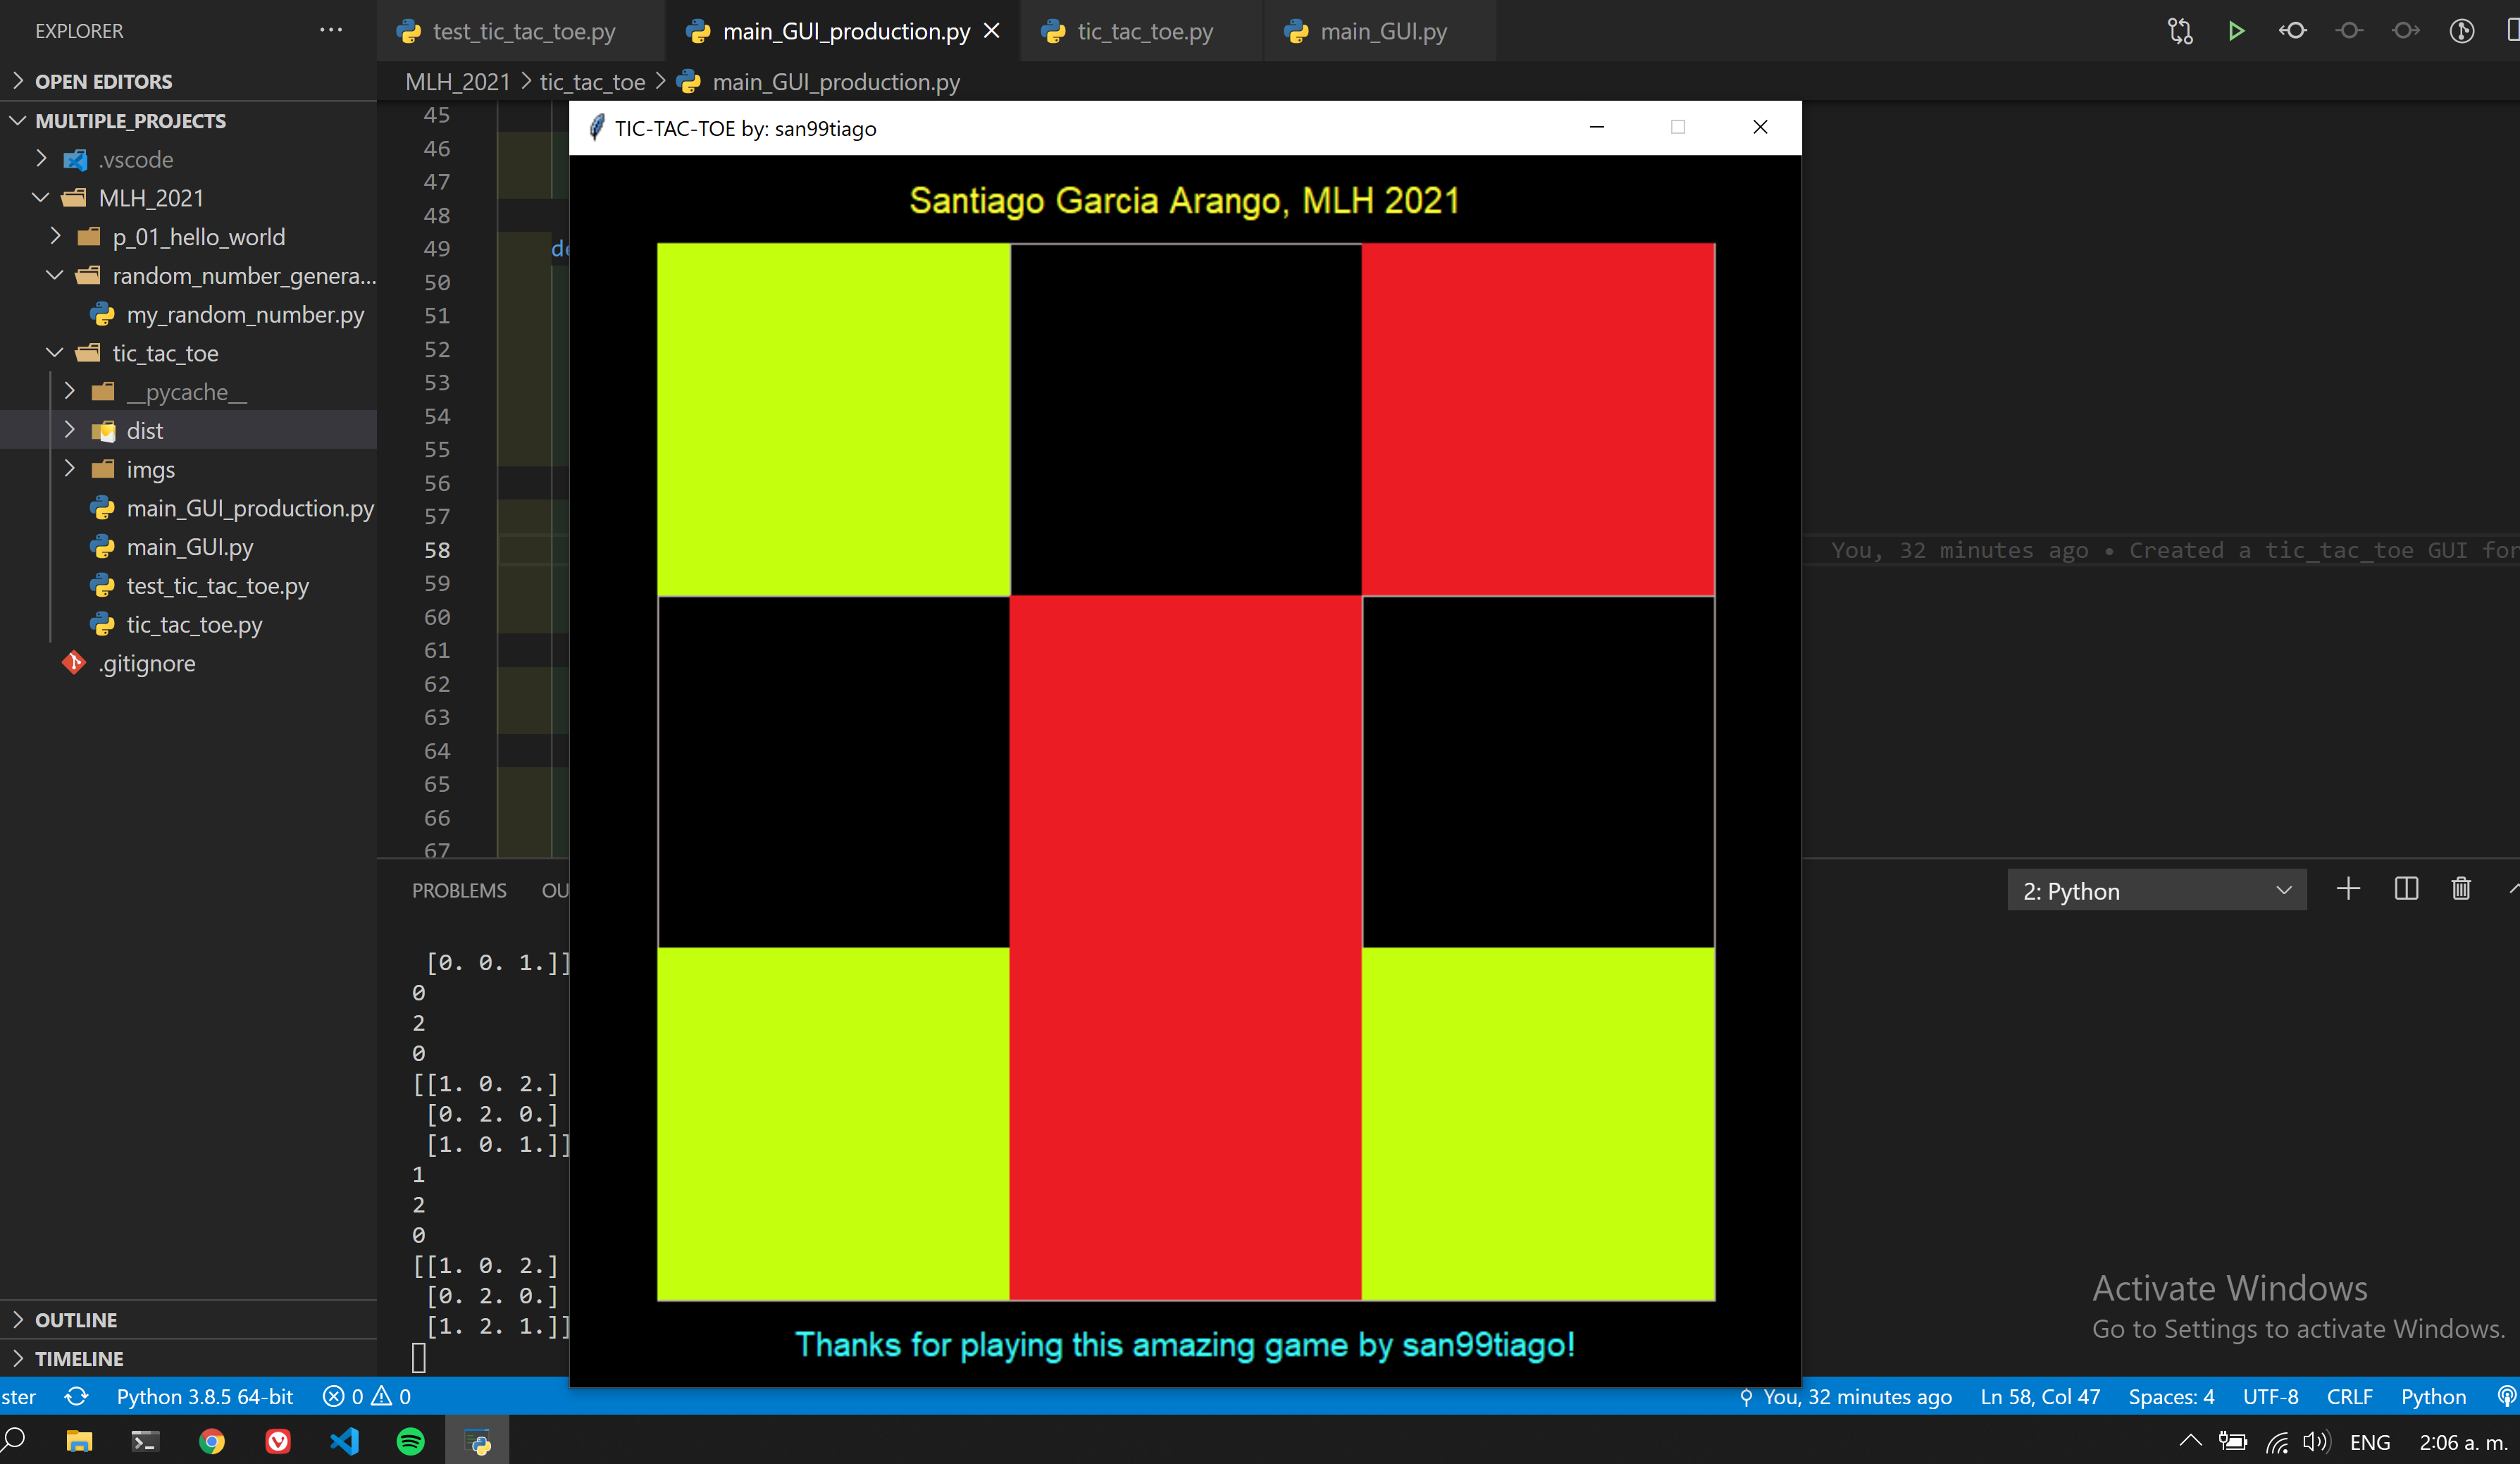Click the errors and warnings status indicator
The width and height of the screenshot is (2520, 1464).
click(366, 1396)
